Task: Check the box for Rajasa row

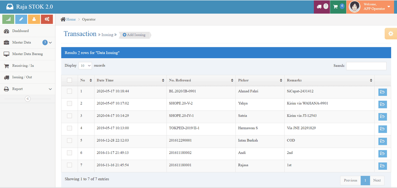Action: [69, 165]
